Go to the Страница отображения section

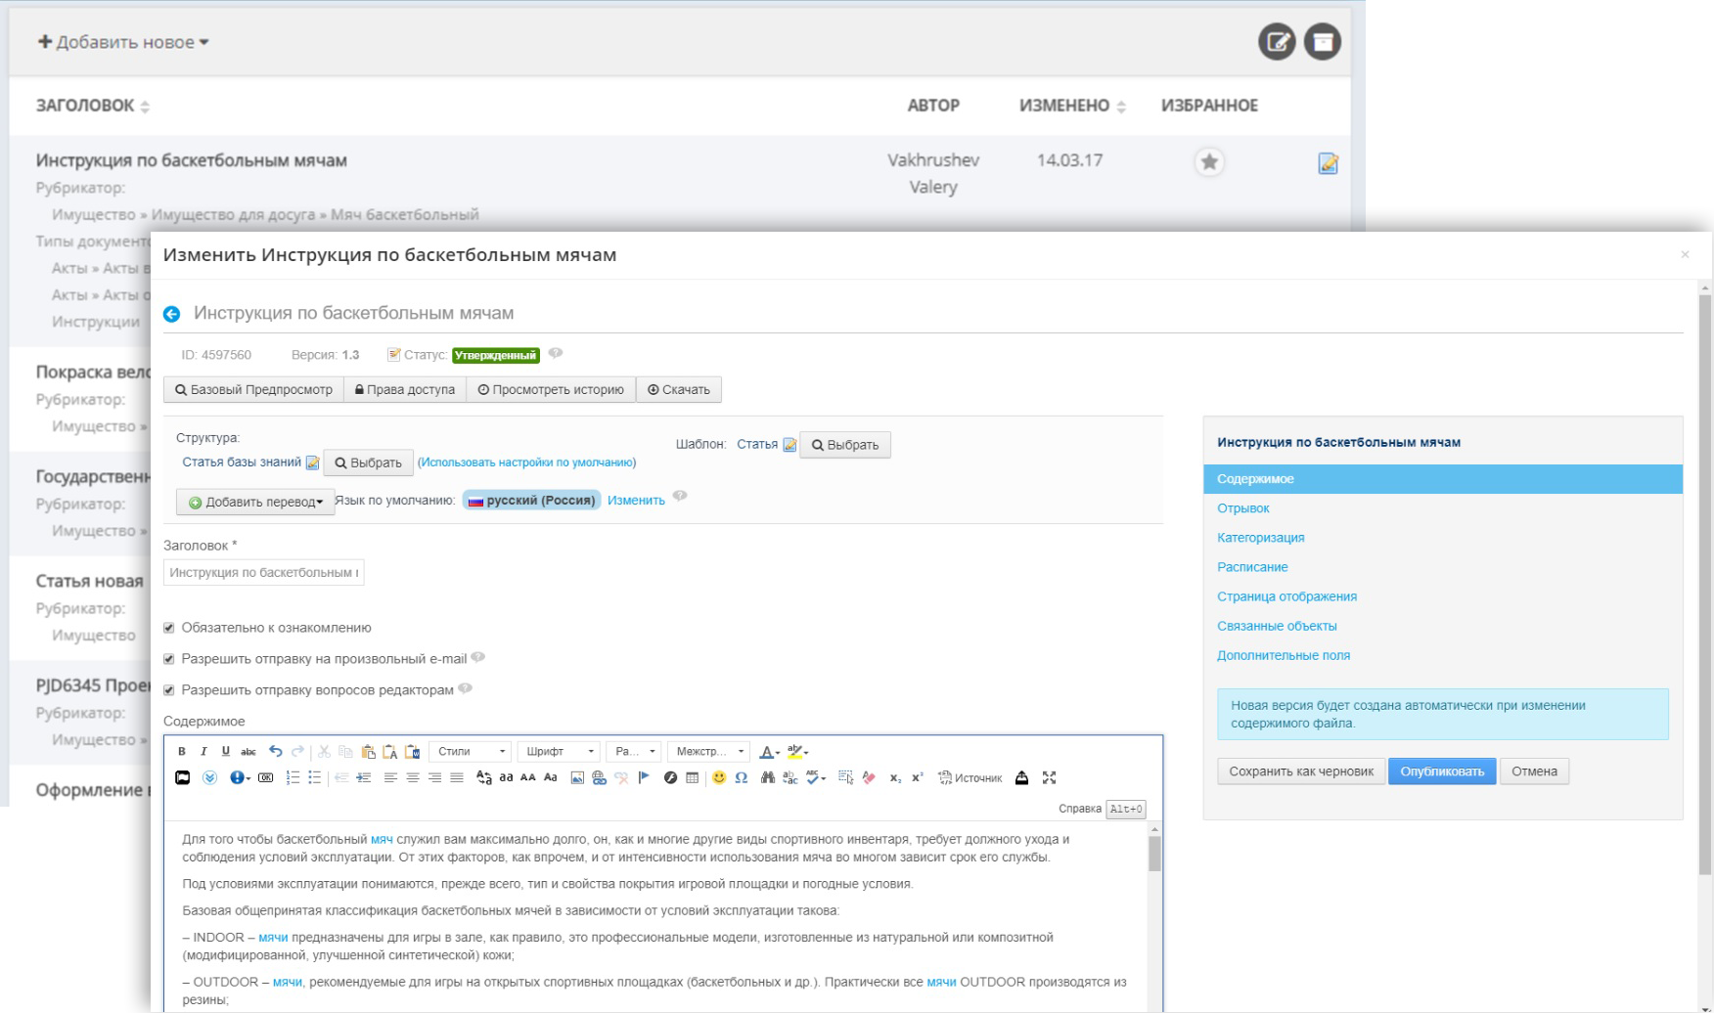1286,596
